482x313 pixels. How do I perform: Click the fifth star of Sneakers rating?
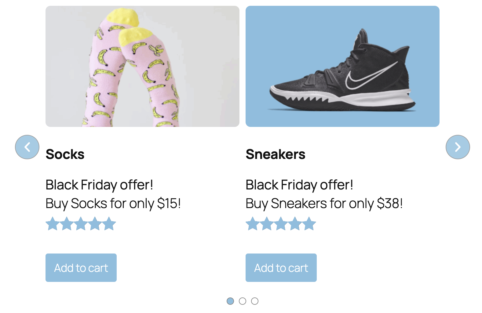309,224
